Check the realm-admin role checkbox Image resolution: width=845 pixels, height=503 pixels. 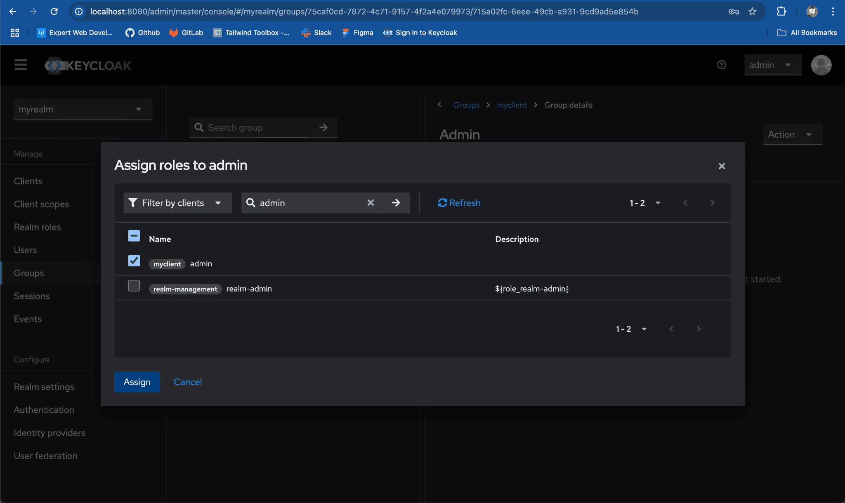point(134,286)
